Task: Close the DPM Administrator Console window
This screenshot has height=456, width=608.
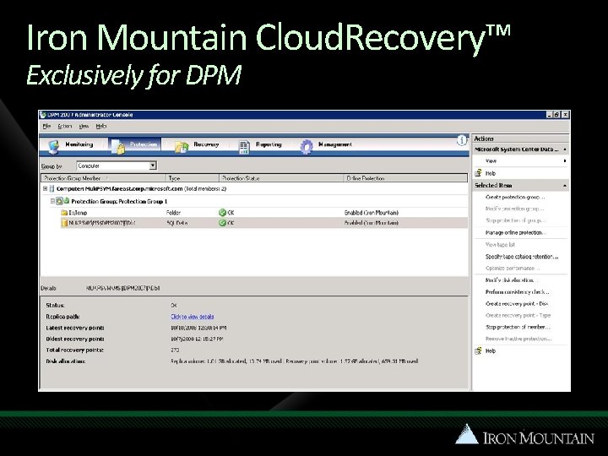Action: click(565, 115)
